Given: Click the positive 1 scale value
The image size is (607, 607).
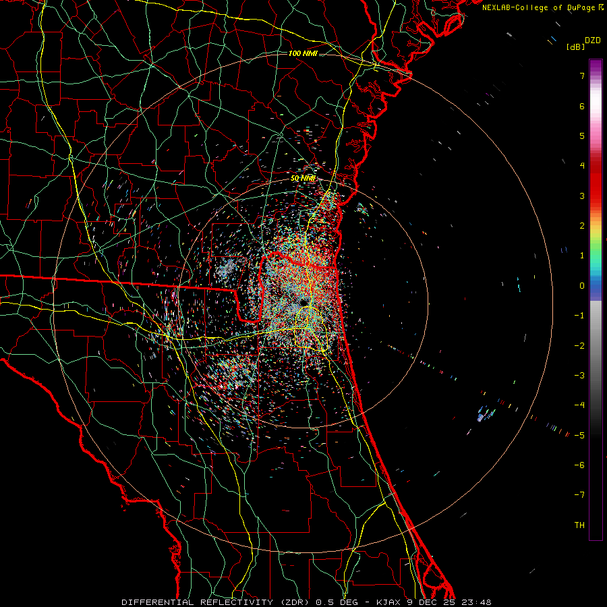Looking at the screenshot, I should (x=582, y=256).
